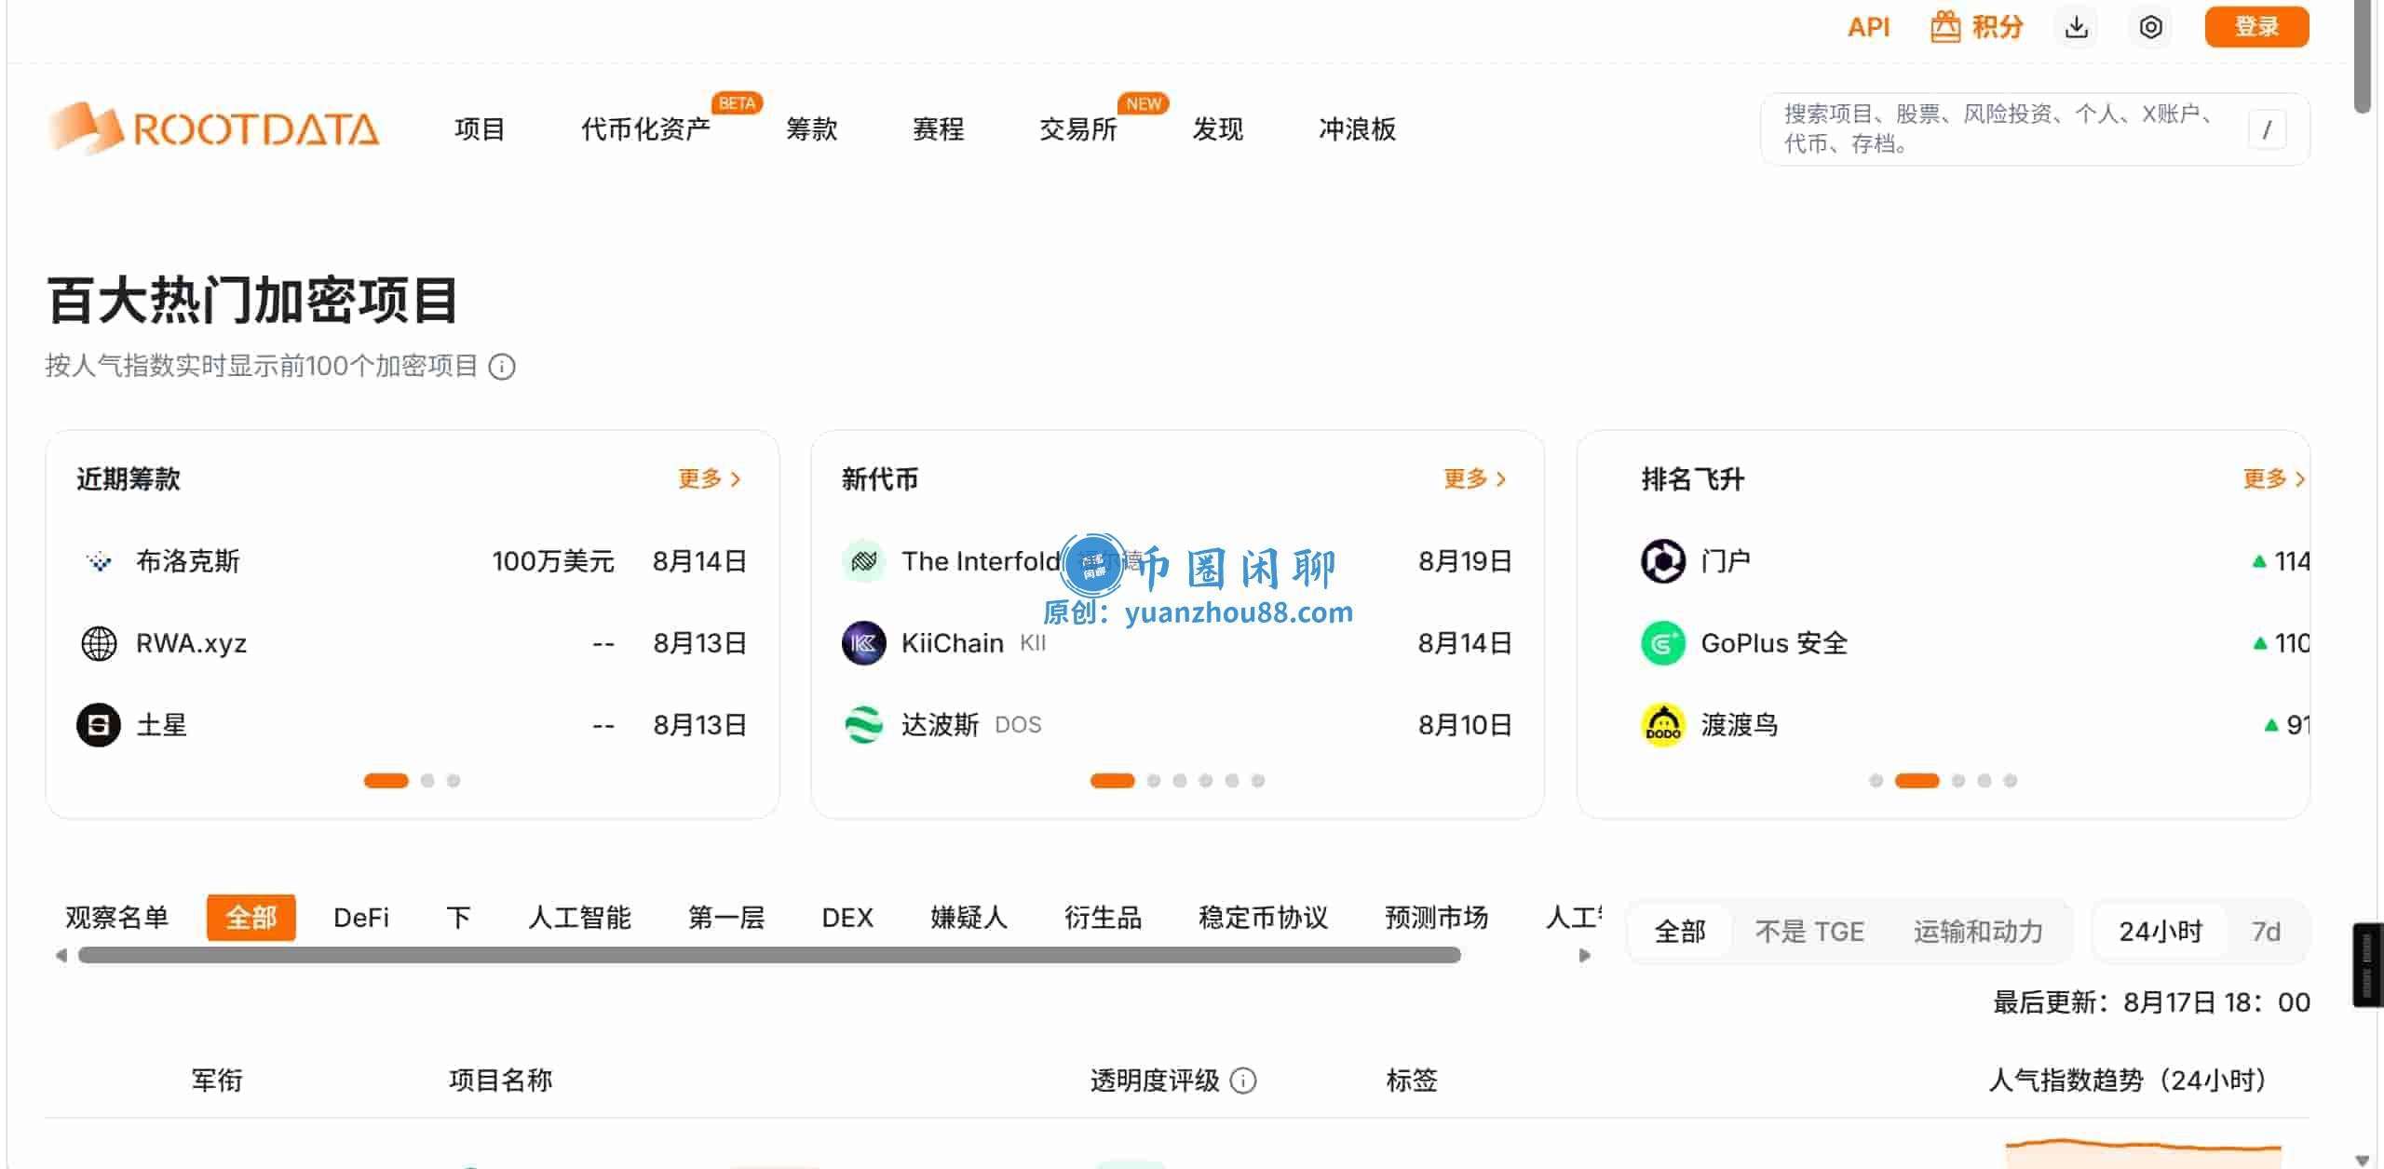Expand more new tokens list
Screen dimensions: 2384x1169
tap(1475, 479)
